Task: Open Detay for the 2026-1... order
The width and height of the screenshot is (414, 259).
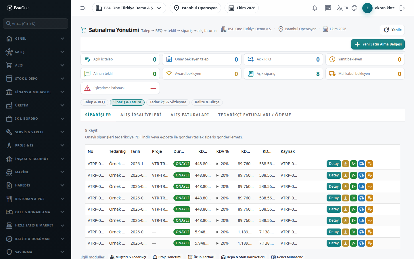Action: point(334,164)
